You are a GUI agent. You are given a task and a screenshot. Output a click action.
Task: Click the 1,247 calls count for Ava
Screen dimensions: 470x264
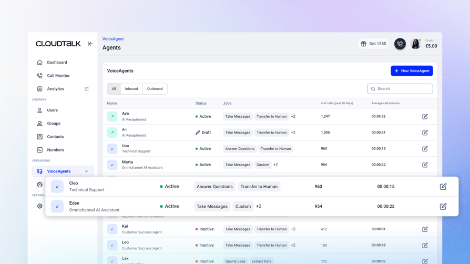click(325, 116)
